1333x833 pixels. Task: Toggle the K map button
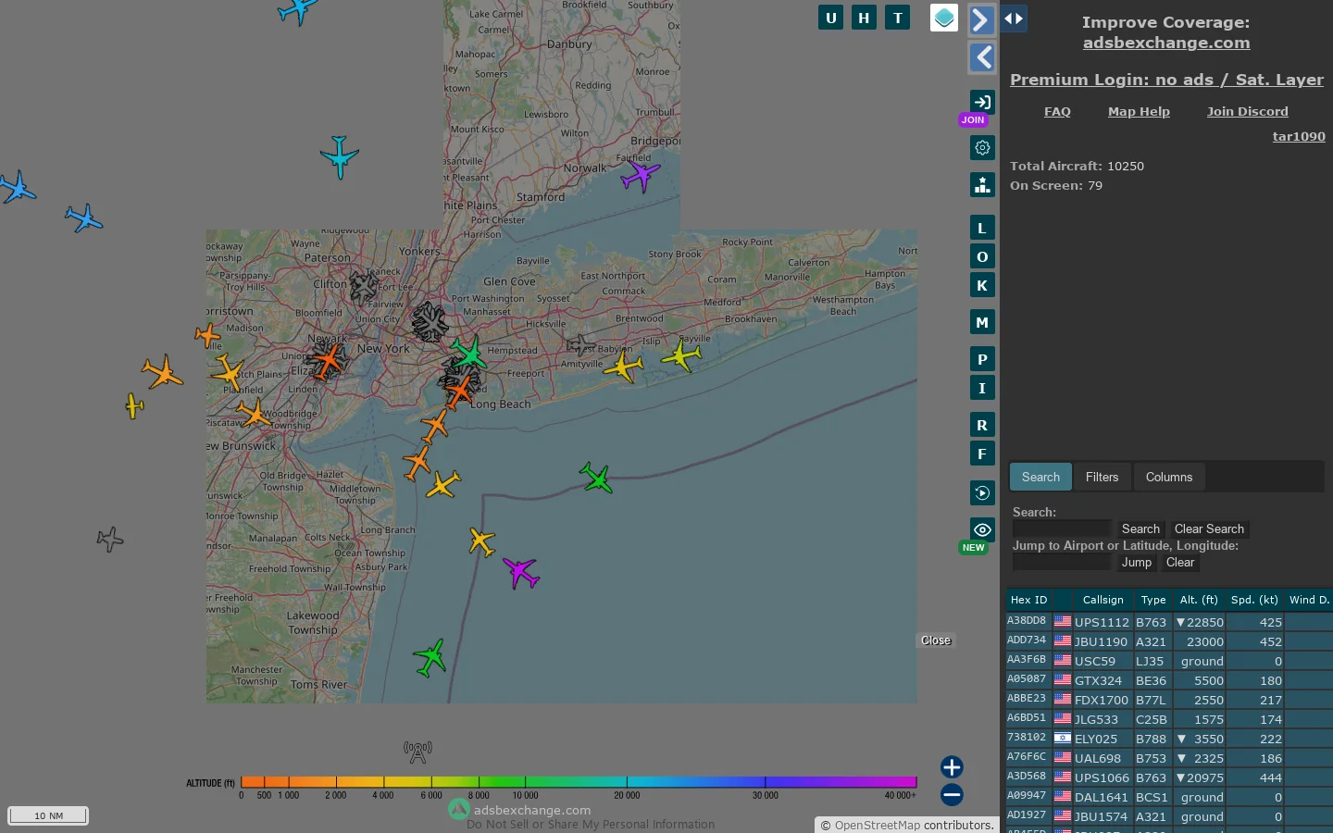[982, 285]
